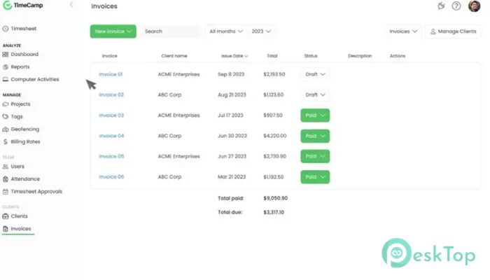Click the Billing Rates dollar icon
The width and height of the screenshot is (490, 280).
pos(6,142)
